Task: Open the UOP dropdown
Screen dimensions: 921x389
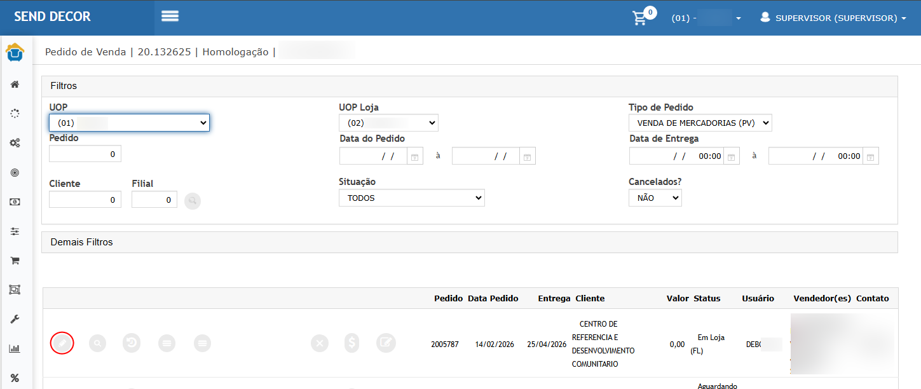Action: 129,123
